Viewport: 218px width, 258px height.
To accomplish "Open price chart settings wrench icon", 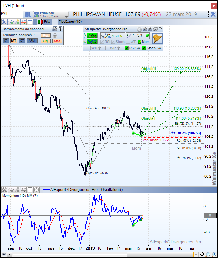I will pyautogui.click(x=4, y=22).
